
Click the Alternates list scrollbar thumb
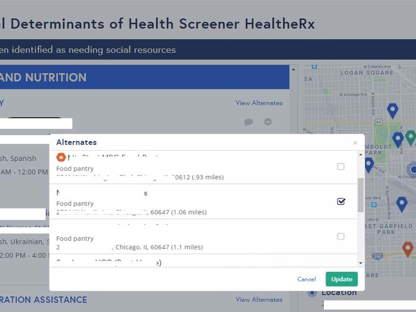tap(360, 195)
